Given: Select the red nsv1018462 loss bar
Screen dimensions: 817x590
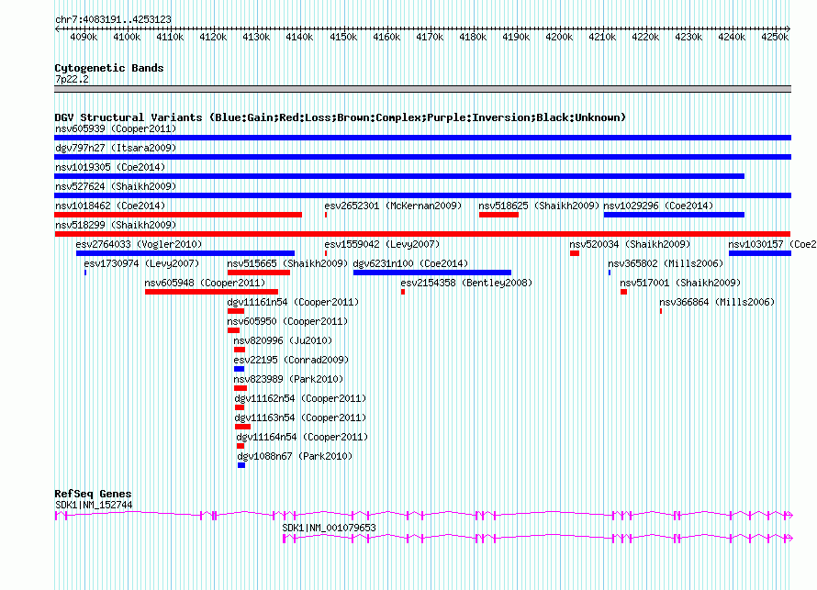Looking at the screenshot, I should pos(178,215).
